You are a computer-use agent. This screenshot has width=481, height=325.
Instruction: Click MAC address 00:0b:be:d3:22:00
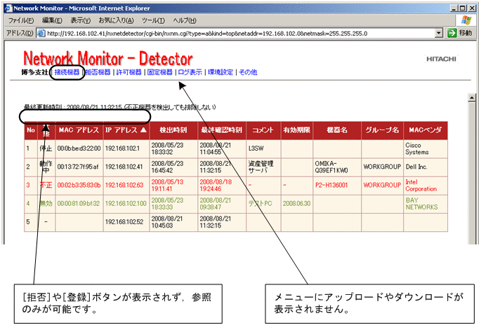click(79, 148)
